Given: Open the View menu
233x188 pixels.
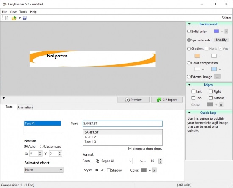Looking at the screenshot, I should pos(13,12).
